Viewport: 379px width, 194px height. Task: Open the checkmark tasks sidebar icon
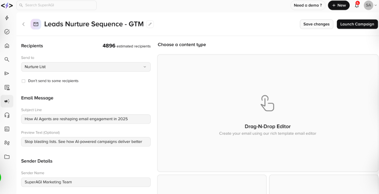7,32
